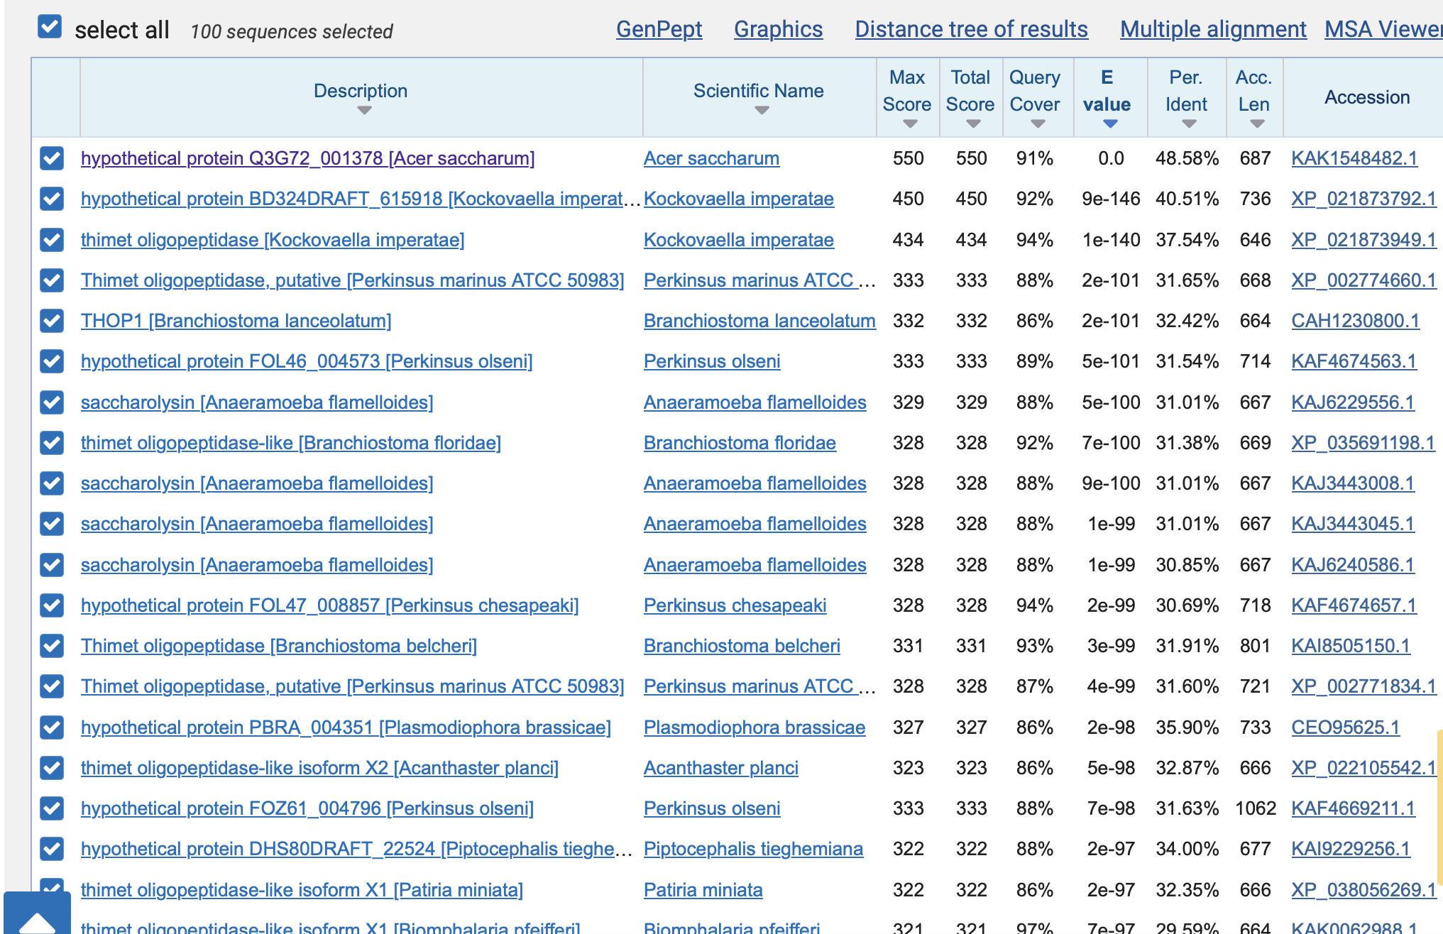
Task: Uncheck the Acer saccharum hypothetical protein row
Action: coord(52,158)
